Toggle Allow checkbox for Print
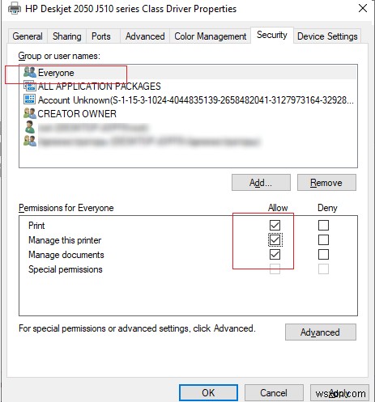Image resolution: width=375 pixels, height=402 pixels. pyautogui.click(x=275, y=225)
